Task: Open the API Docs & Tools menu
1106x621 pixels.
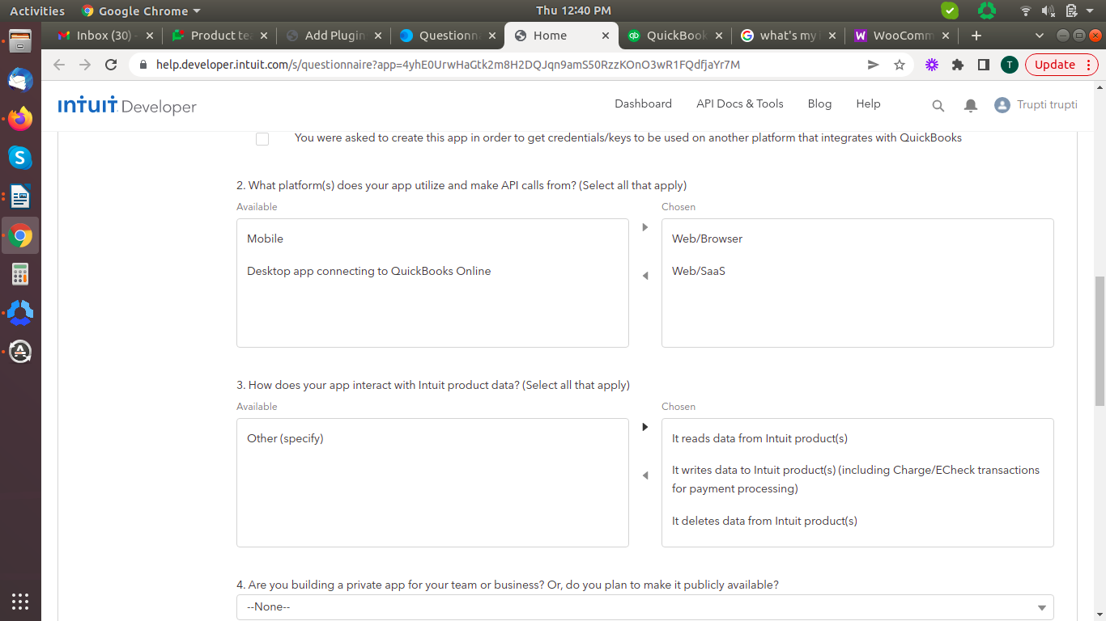Action: (x=739, y=103)
